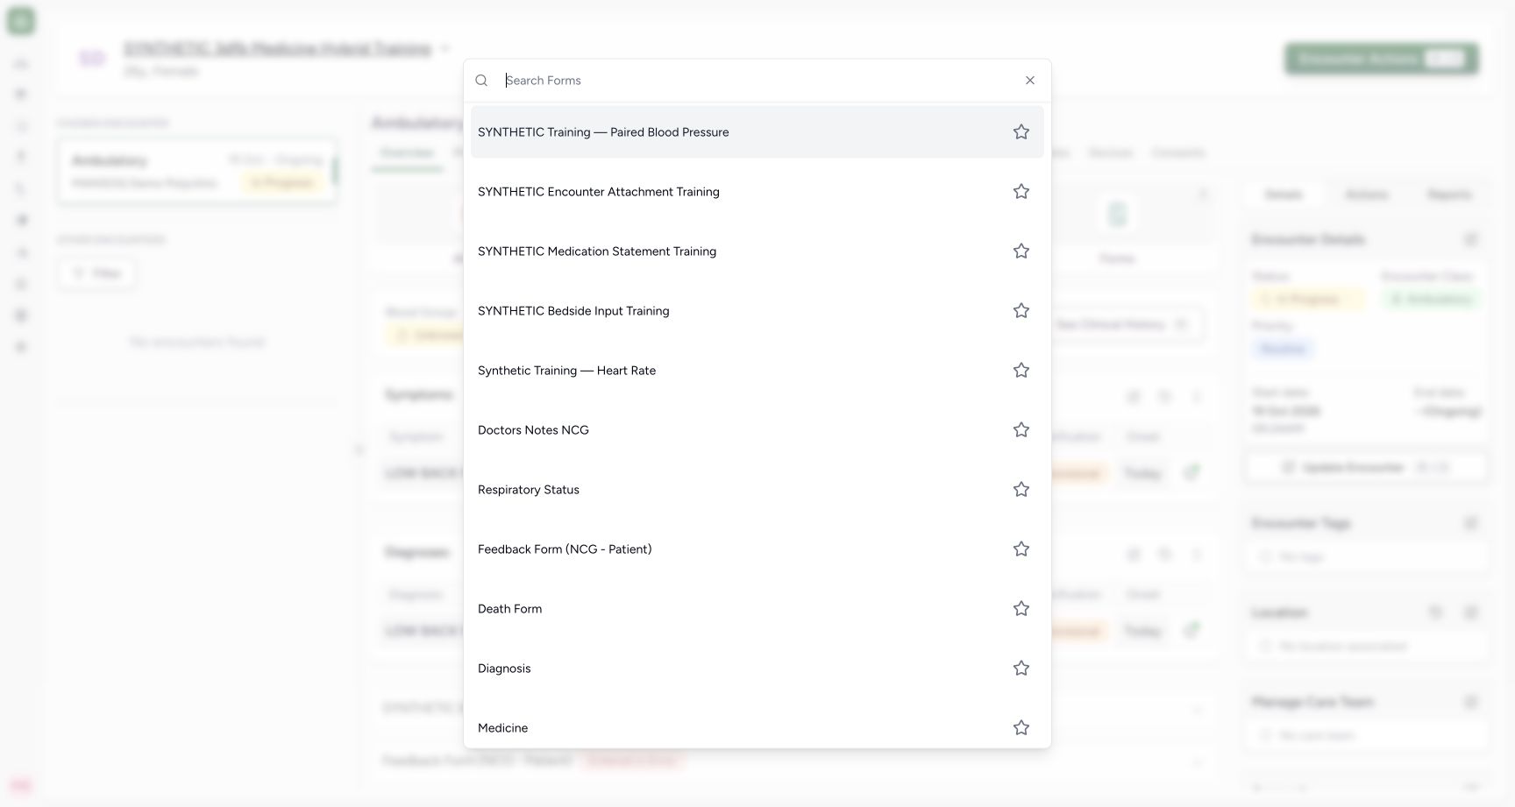Image resolution: width=1515 pixels, height=807 pixels.
Task: Toggle favorite star for Medication Statement Training
Action: click(1021, 251)
